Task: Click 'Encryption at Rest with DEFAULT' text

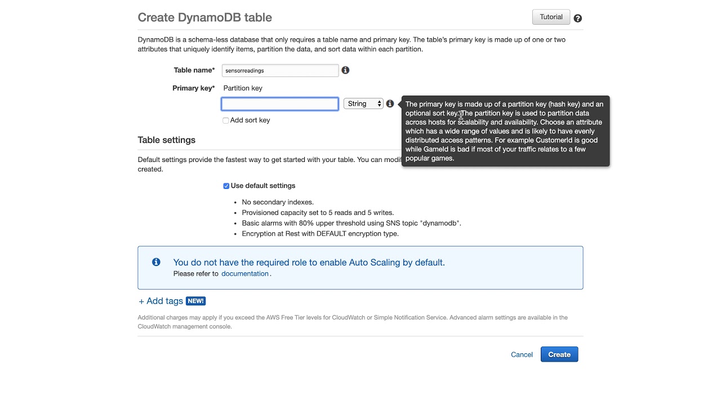Action: 320,233
